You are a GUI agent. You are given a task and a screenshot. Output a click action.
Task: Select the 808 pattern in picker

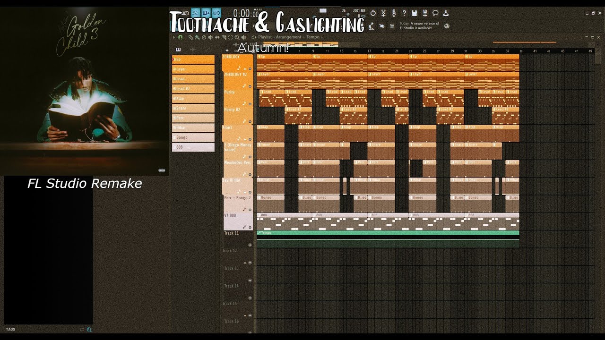coord(193,147)
